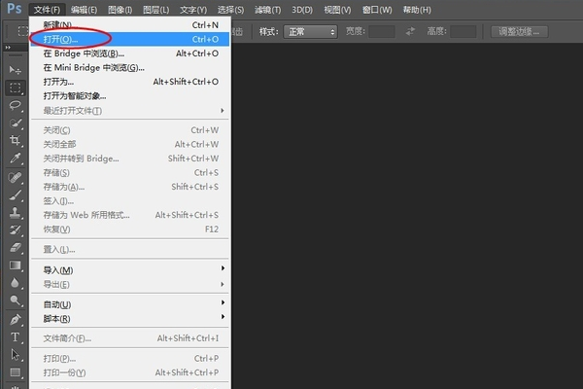Select the Rectangle shape tool
The width and height of the screenshot is (583, 389).
[x=16, y=372]
